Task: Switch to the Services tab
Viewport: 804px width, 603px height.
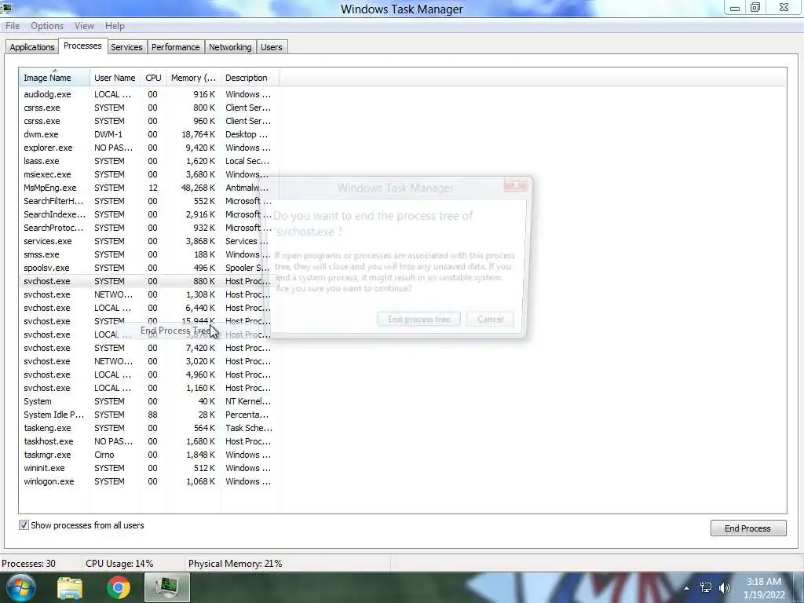Action: click(x=126, y=46)
